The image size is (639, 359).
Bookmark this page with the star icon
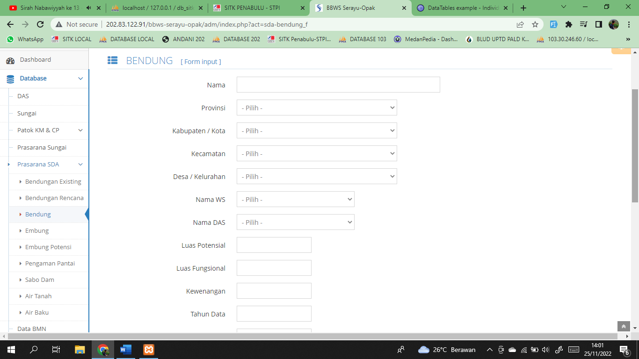(535, 24)
